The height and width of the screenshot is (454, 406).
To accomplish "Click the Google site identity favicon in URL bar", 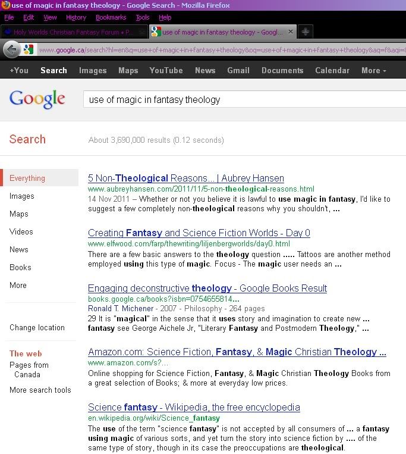I will point(28,50).
